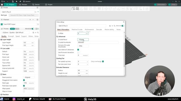
Task: Enable the Wipe on loops checkbox
Action: [x=24, y=91]
